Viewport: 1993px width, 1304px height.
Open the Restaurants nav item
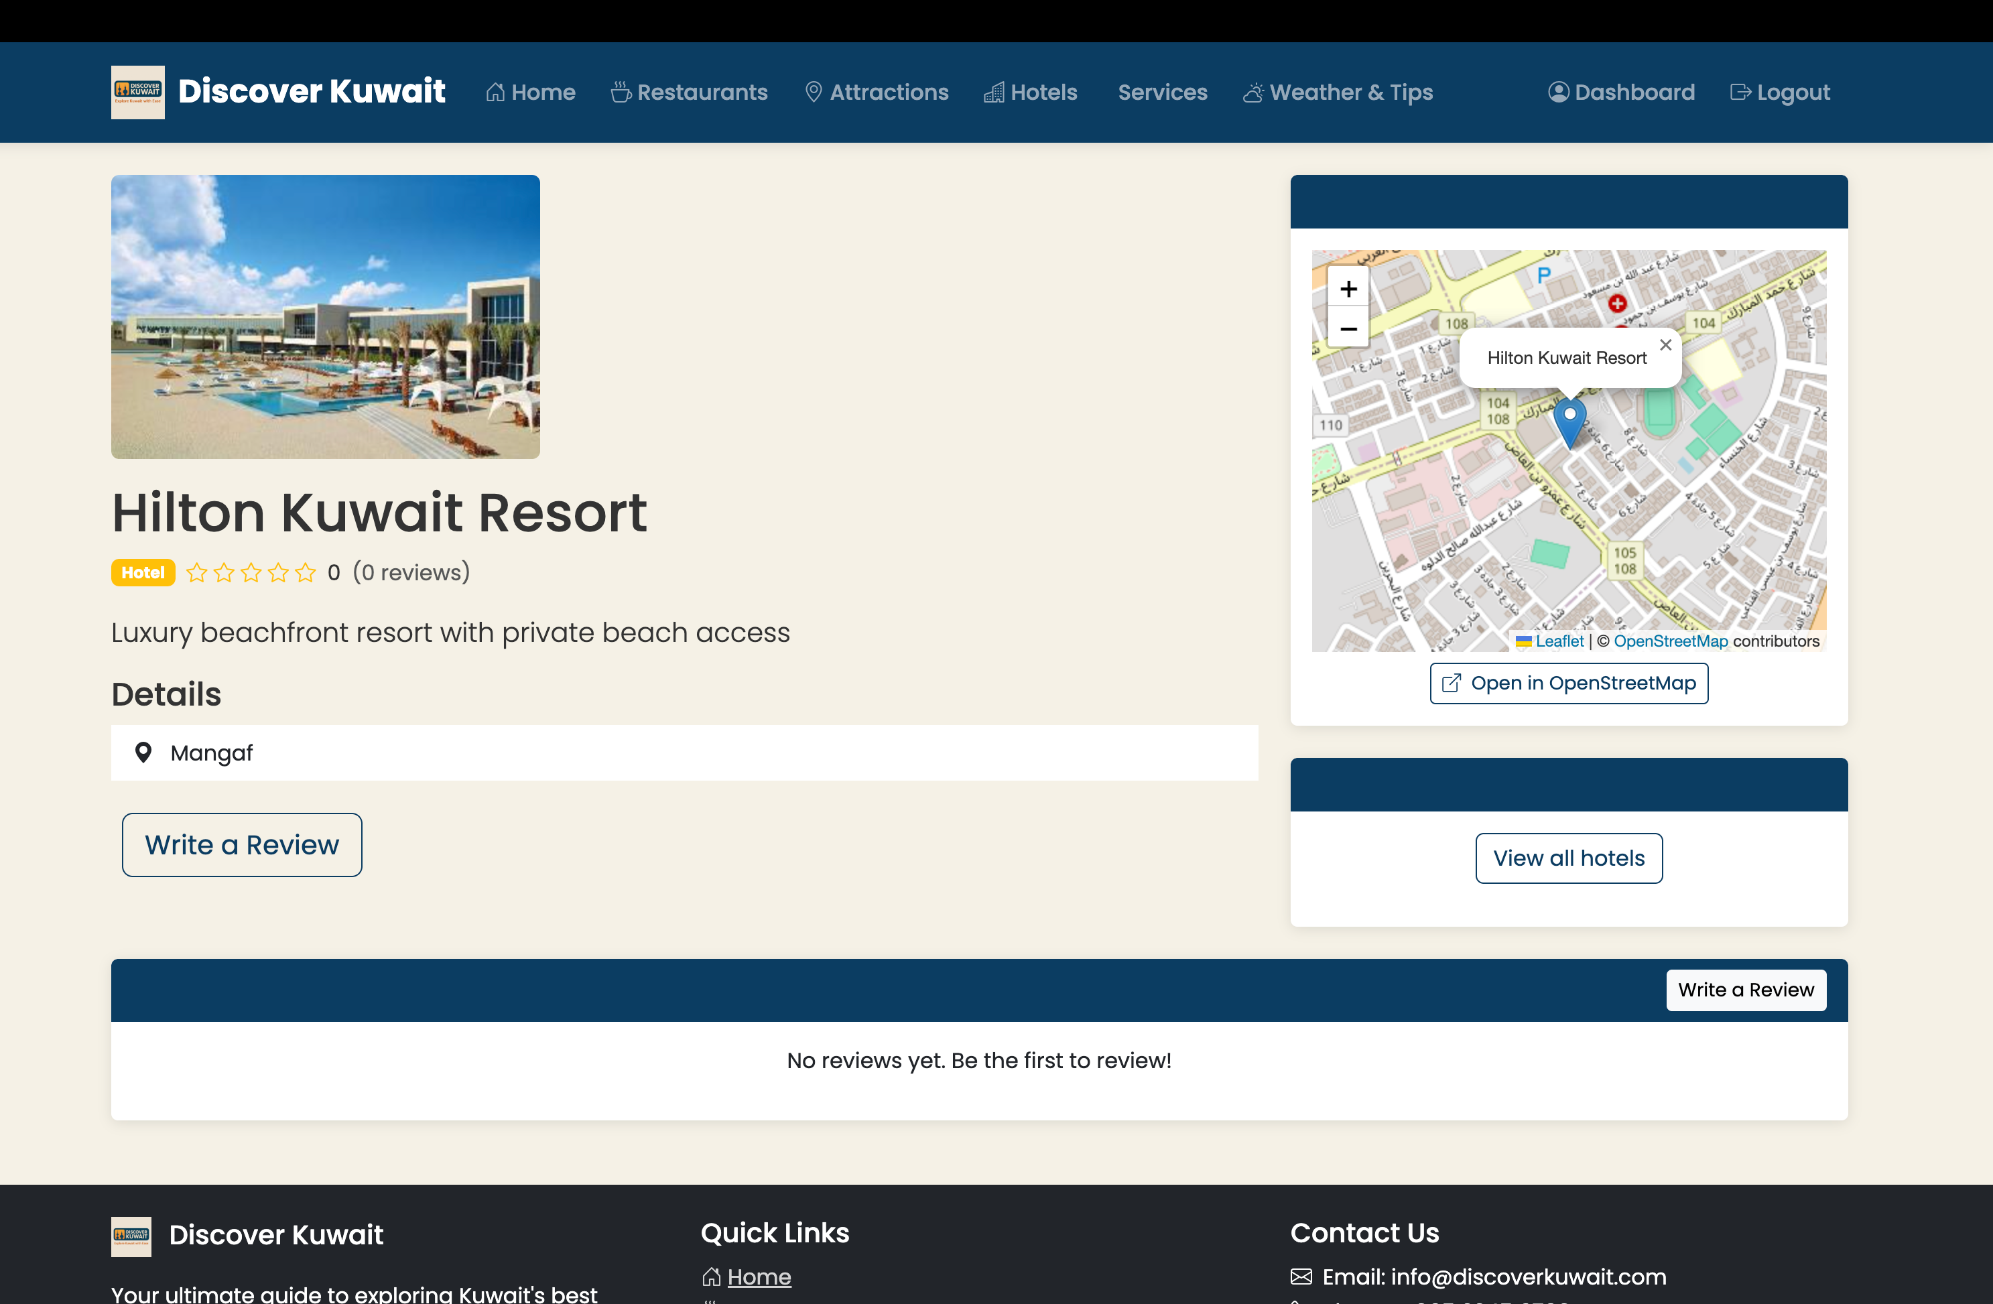pos(689,92)
